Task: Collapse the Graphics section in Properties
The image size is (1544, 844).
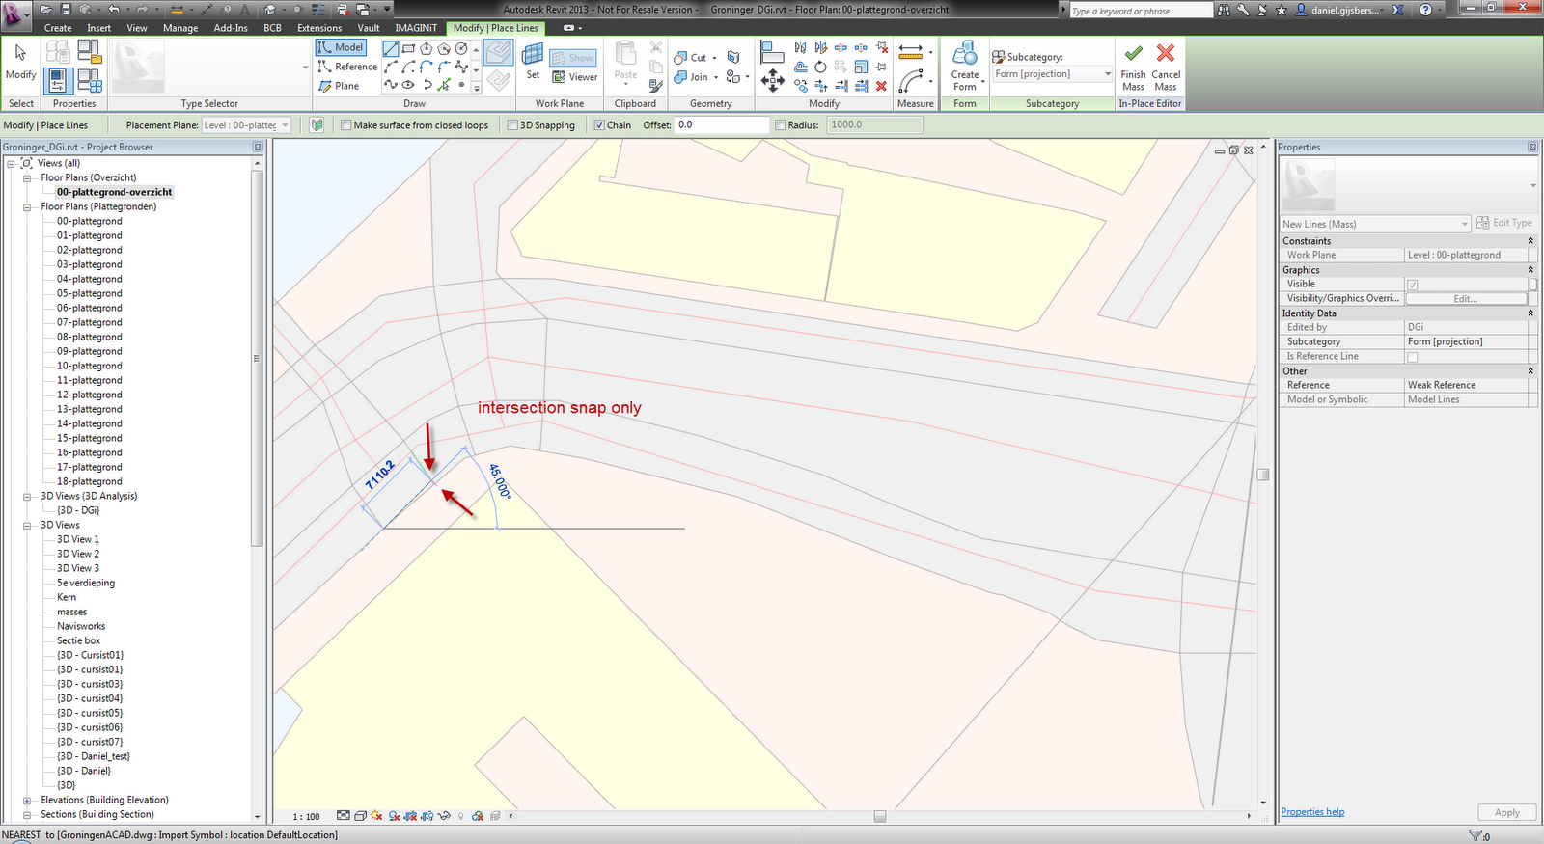Action: point(1530,270)
